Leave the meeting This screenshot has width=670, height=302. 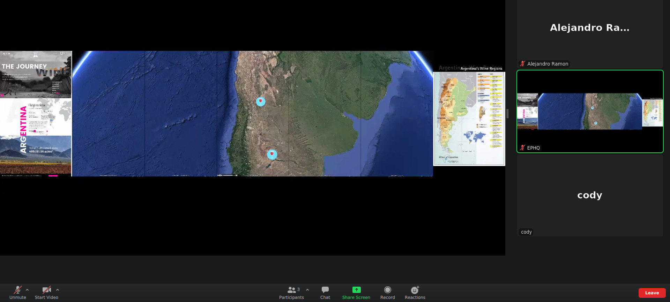pos(652,293)
